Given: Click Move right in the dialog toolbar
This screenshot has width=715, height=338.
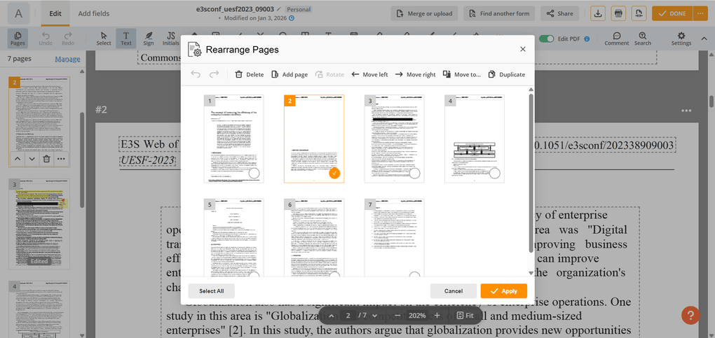Looking at the screenshot, I should pyautogui.click(x=415, y=74).
